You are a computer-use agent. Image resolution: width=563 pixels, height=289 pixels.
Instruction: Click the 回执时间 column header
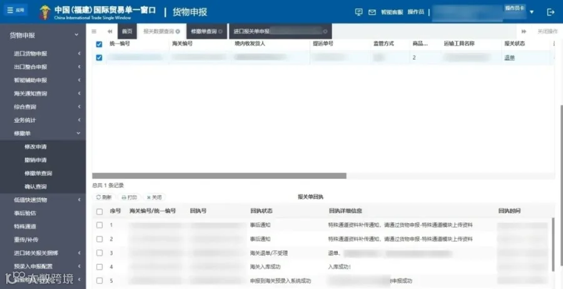tap(509, 211)
